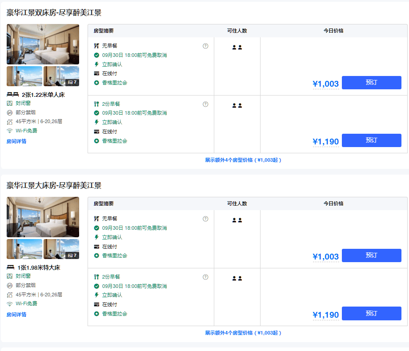This screenshot has width=409, height=351.
Task: Click Wi-Fi icon in twin room details
Action: (10, 131)
